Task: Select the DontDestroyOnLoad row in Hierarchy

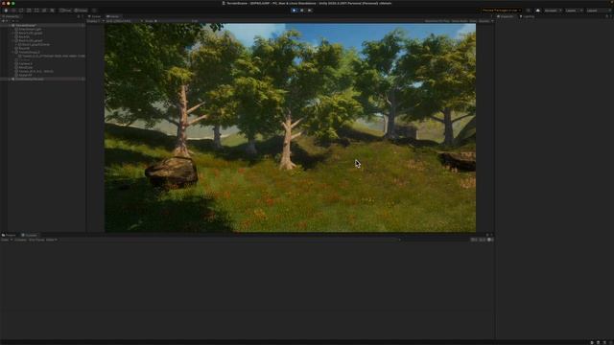Action: 43,79
